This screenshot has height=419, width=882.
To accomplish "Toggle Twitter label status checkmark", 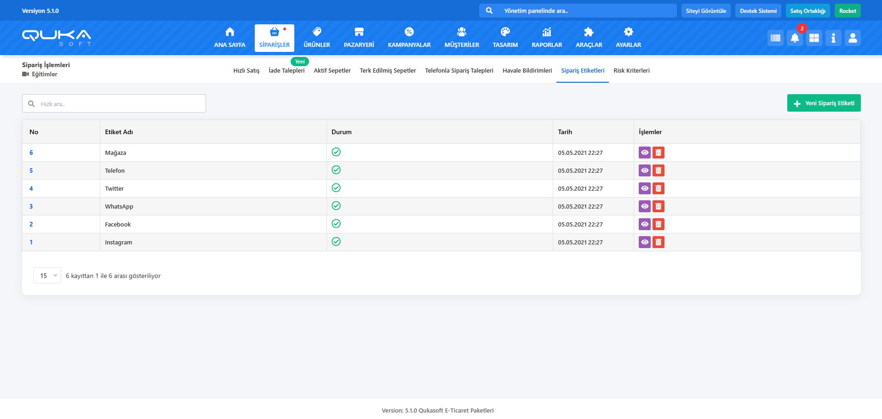I will (336, 188).
